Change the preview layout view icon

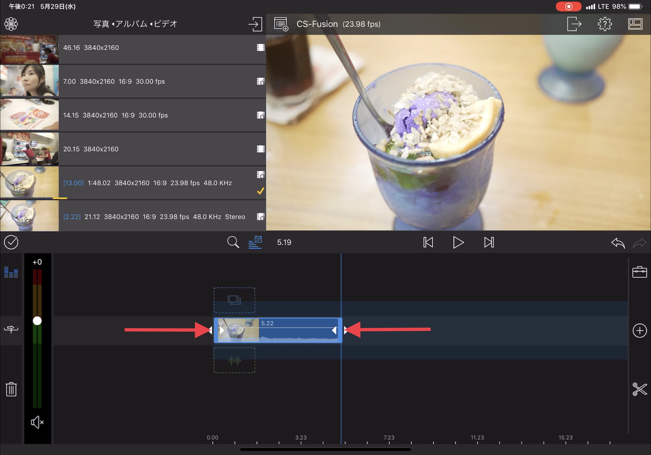[635, 24]
